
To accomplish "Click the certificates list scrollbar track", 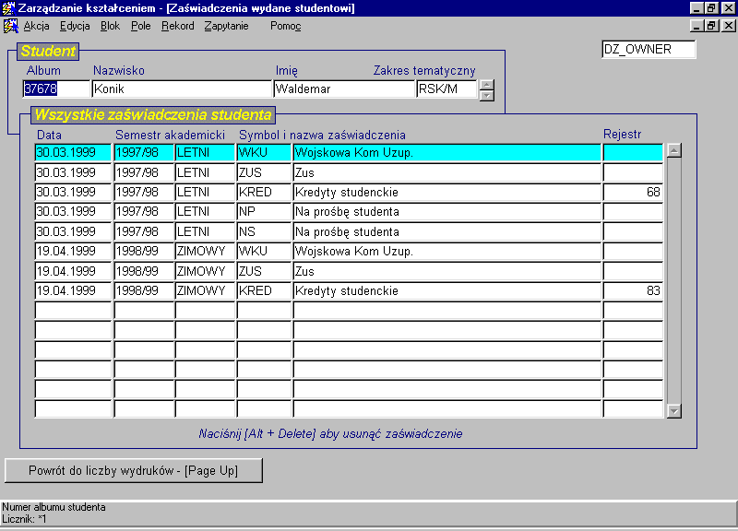I will tap(674, 281).
